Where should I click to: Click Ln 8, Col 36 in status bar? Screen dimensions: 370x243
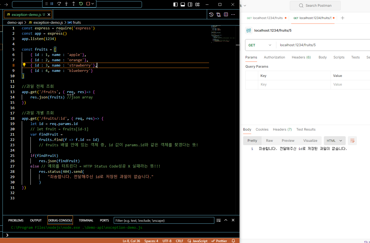(x=131, y=241)
